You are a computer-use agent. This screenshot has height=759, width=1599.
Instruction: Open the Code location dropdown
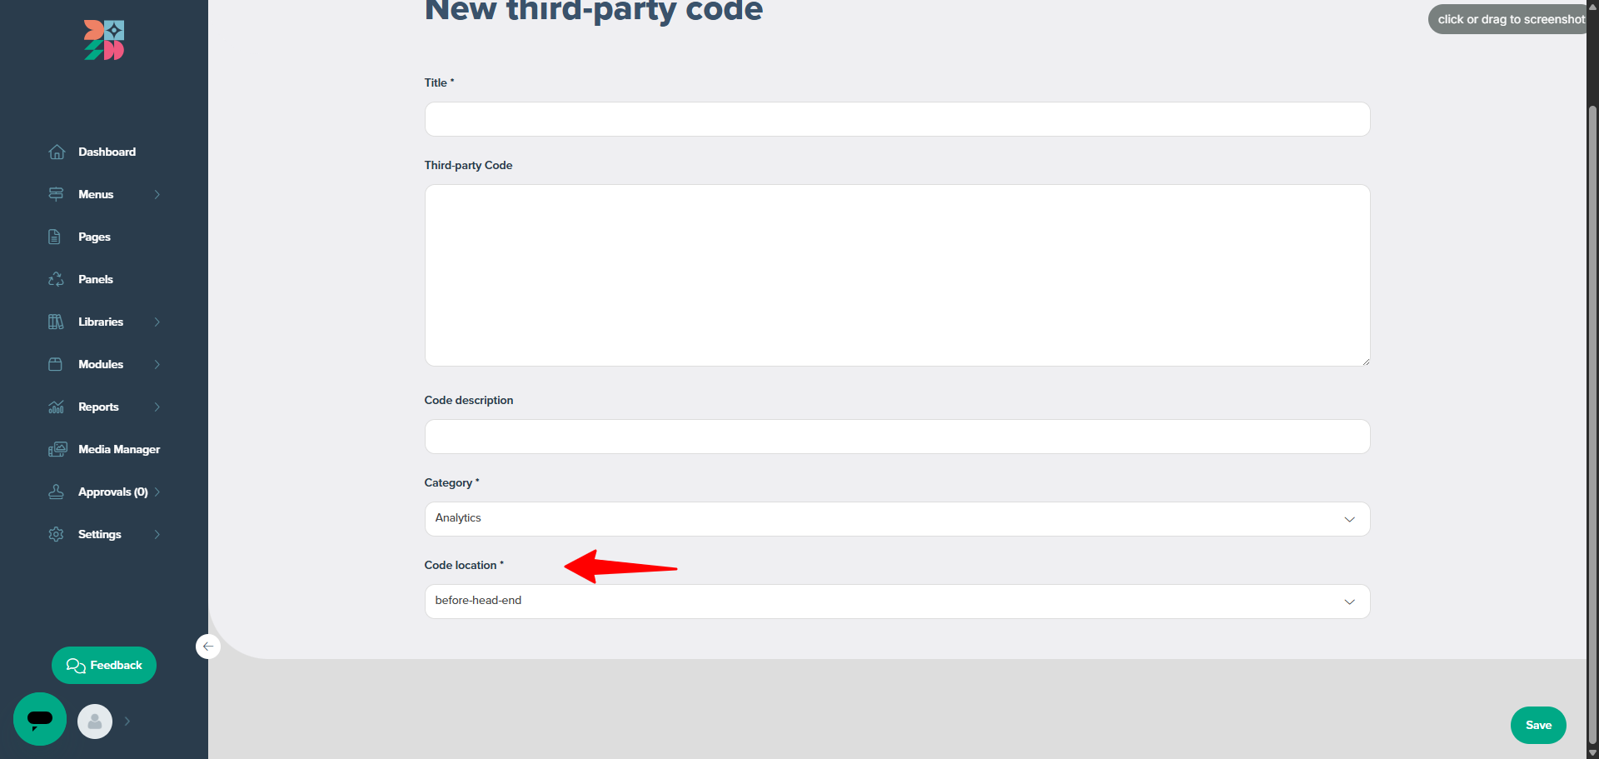[x=896, y=601]
